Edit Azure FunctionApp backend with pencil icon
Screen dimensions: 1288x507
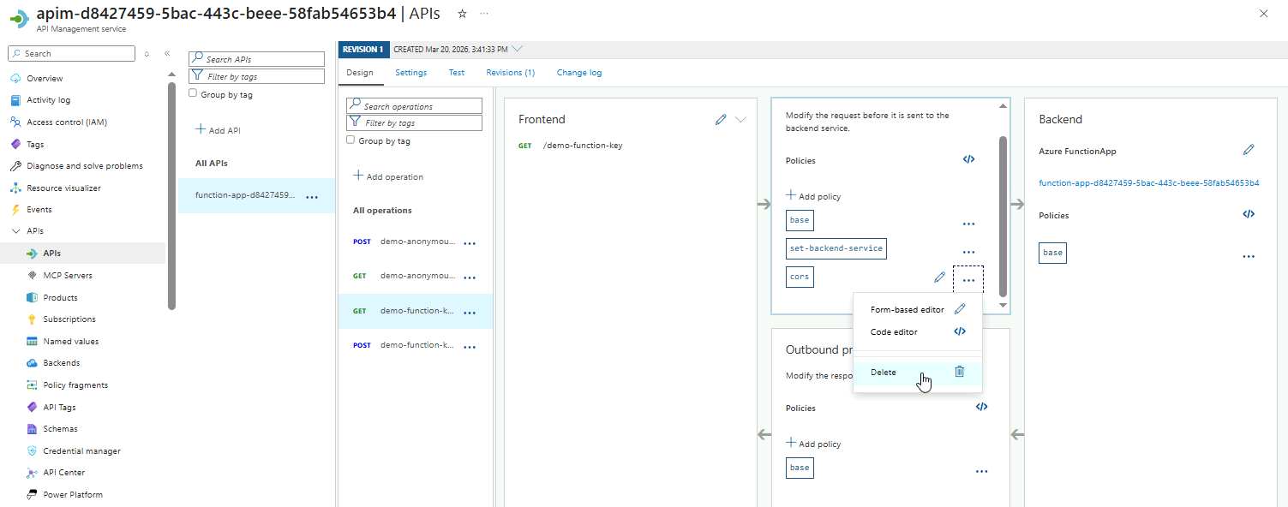click(x=1249, y=151)
